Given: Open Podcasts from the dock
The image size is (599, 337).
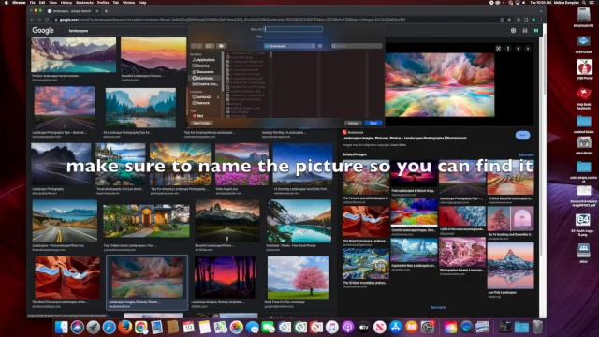Looking at the screenshot, I should [x=348, y=327].
